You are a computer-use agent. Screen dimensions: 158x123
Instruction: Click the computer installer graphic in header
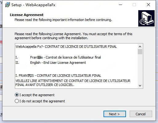point(146,18)
